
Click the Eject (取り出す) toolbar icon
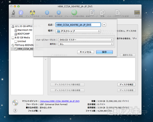pos(59,12)
